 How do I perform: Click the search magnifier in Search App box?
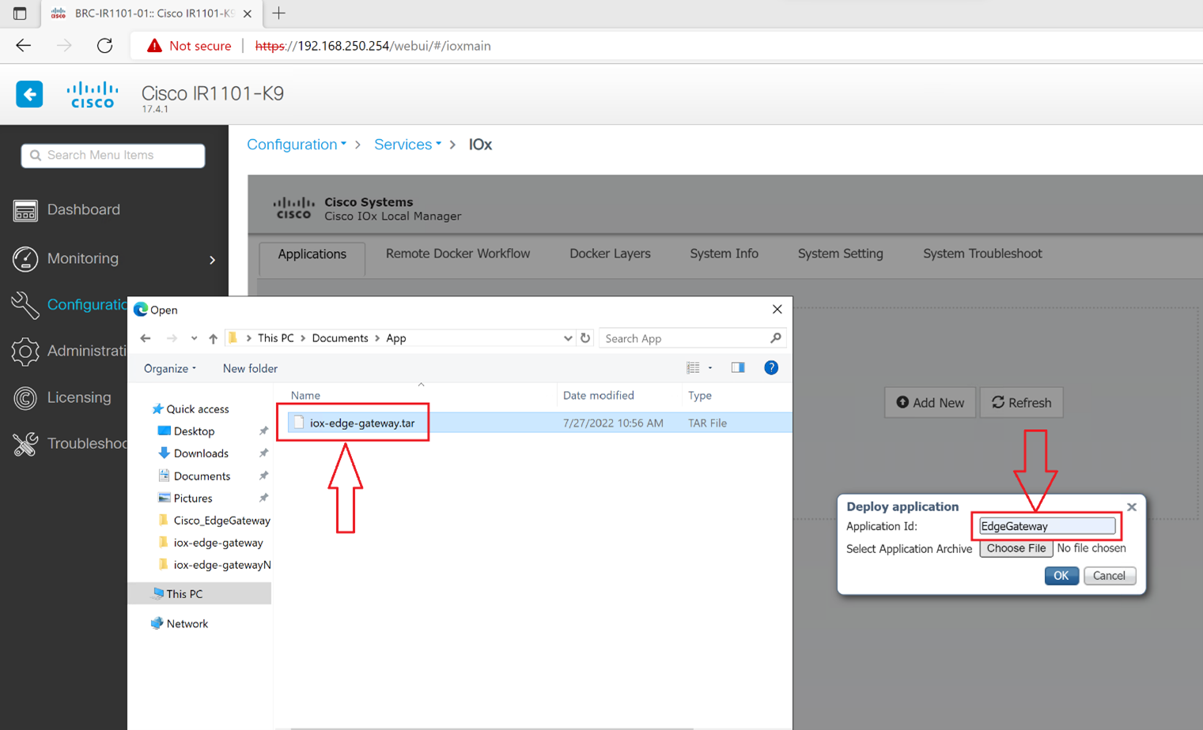(775, 338)
